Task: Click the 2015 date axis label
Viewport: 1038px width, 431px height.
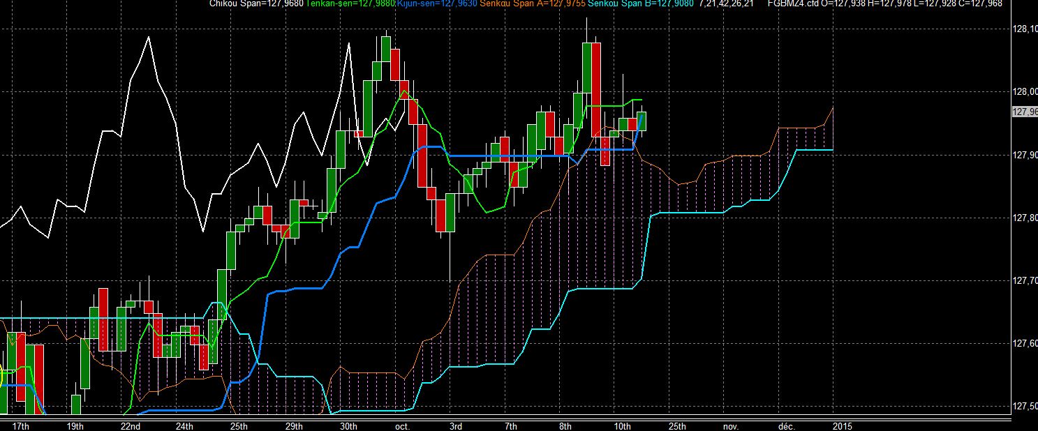Action: coord(841,425)
